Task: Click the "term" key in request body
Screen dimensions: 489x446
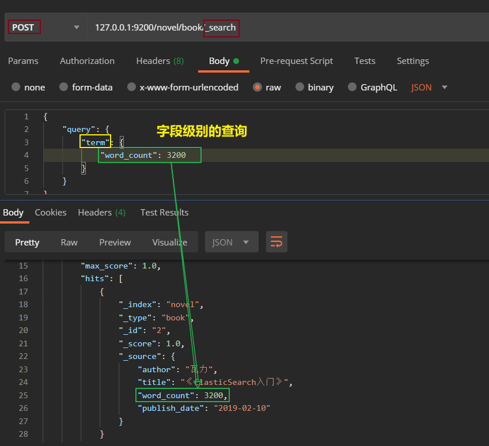Action: 96,142
